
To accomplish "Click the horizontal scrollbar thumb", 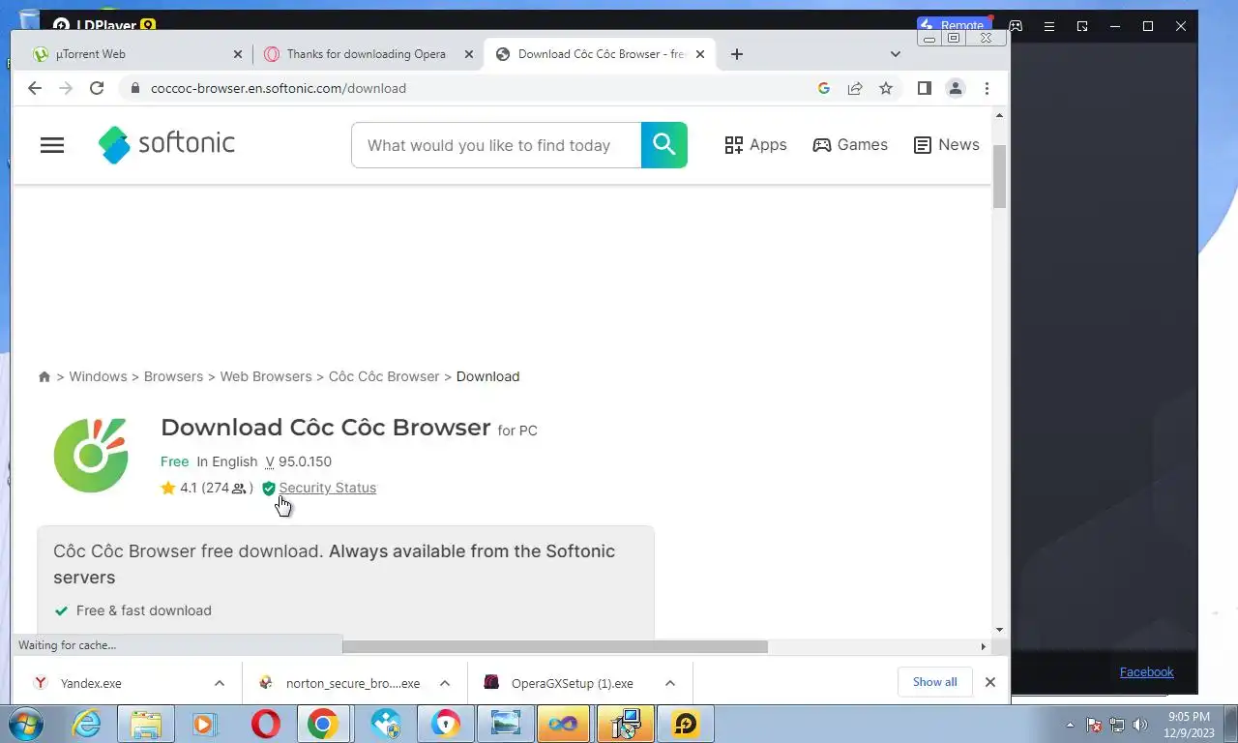I will (x=554, y=646).
